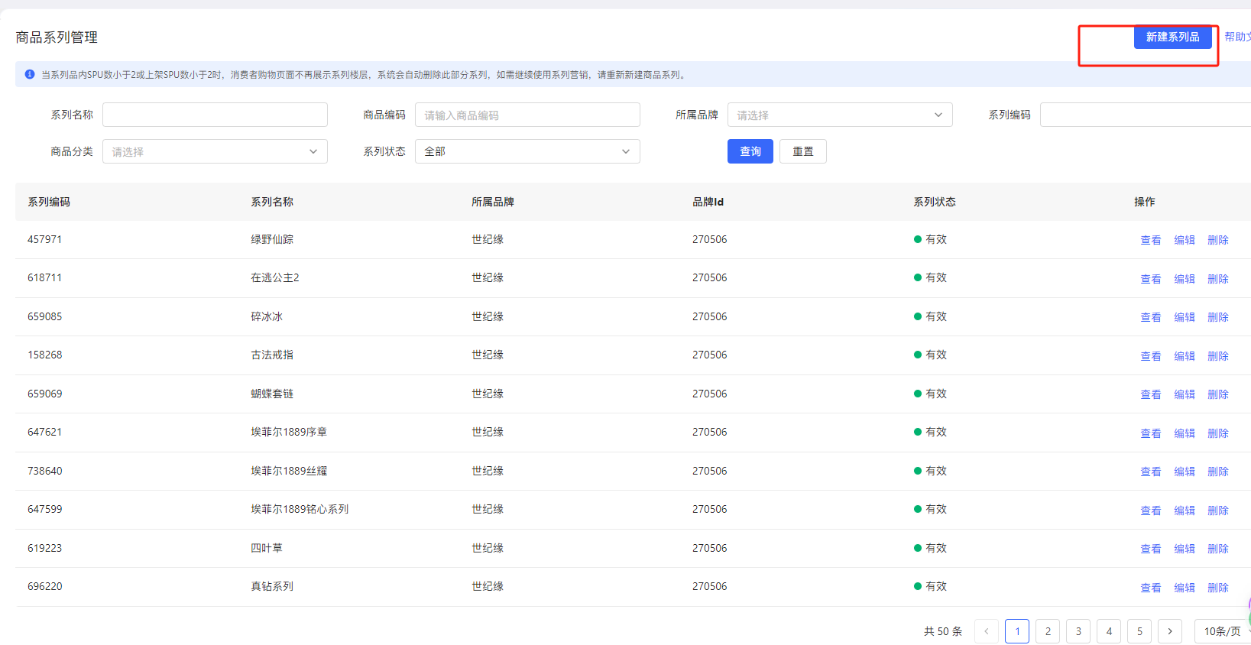1251x645 pixels.
Task: Go to next page using arrow icon
Action: [x=1169, y=631]
